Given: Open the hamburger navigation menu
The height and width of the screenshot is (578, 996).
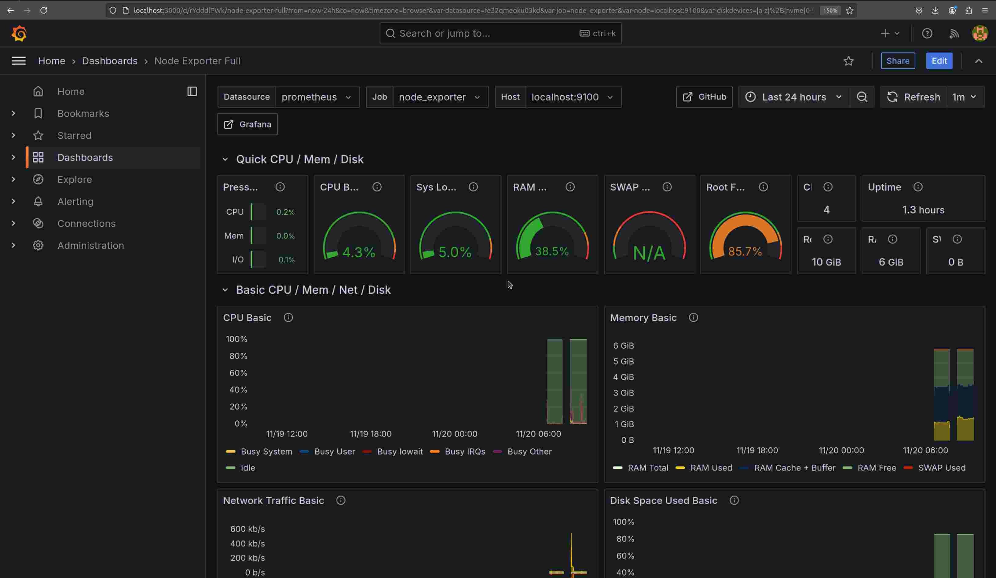Looking at the screenshot, I should click(x=19, y=61).
